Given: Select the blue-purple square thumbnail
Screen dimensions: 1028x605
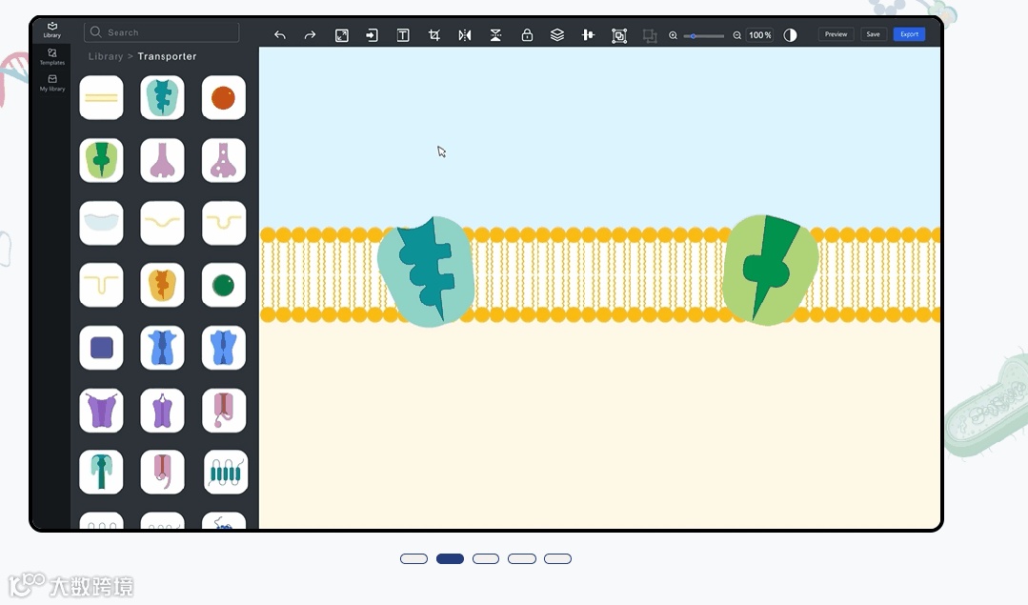Looking at the screenshot, I should (101, 348).
